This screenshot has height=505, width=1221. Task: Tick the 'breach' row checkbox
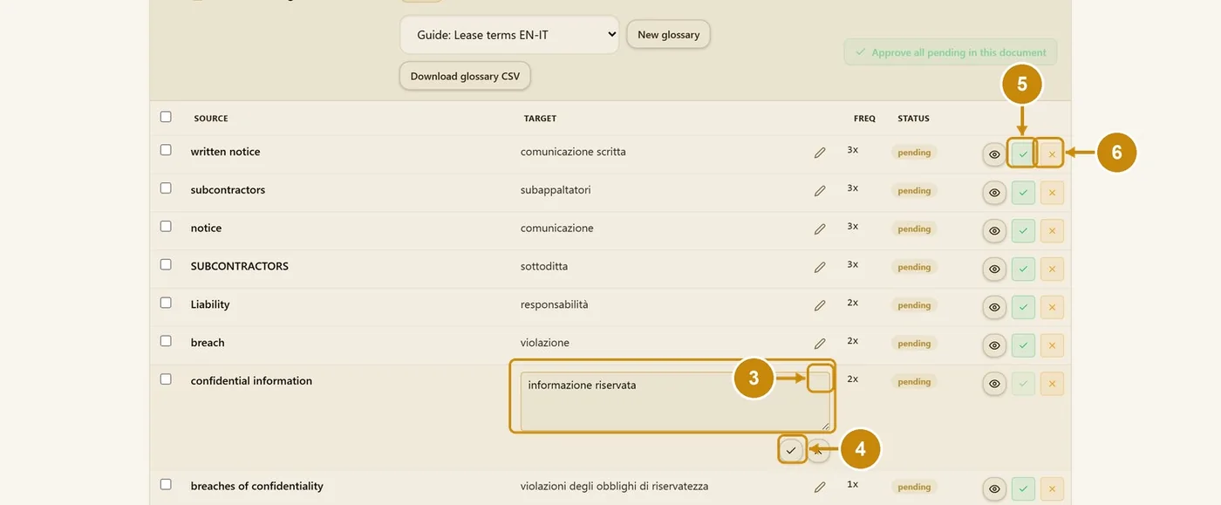click(x=166, y=341)
